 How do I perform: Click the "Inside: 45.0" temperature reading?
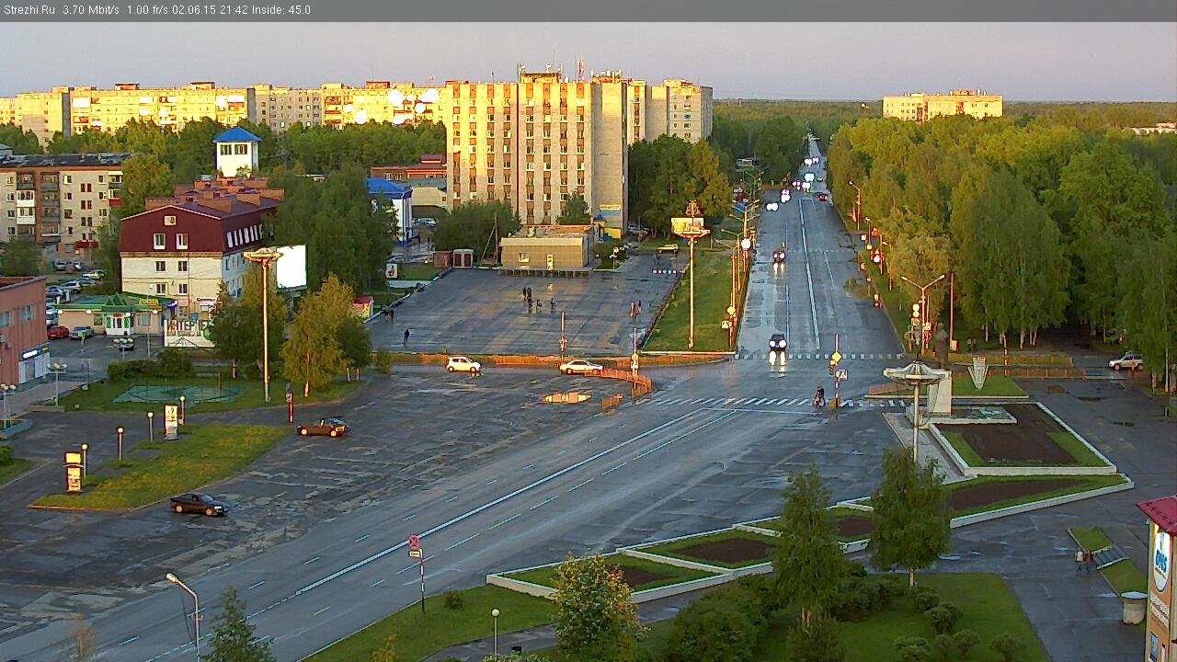[x=280, y=10]
